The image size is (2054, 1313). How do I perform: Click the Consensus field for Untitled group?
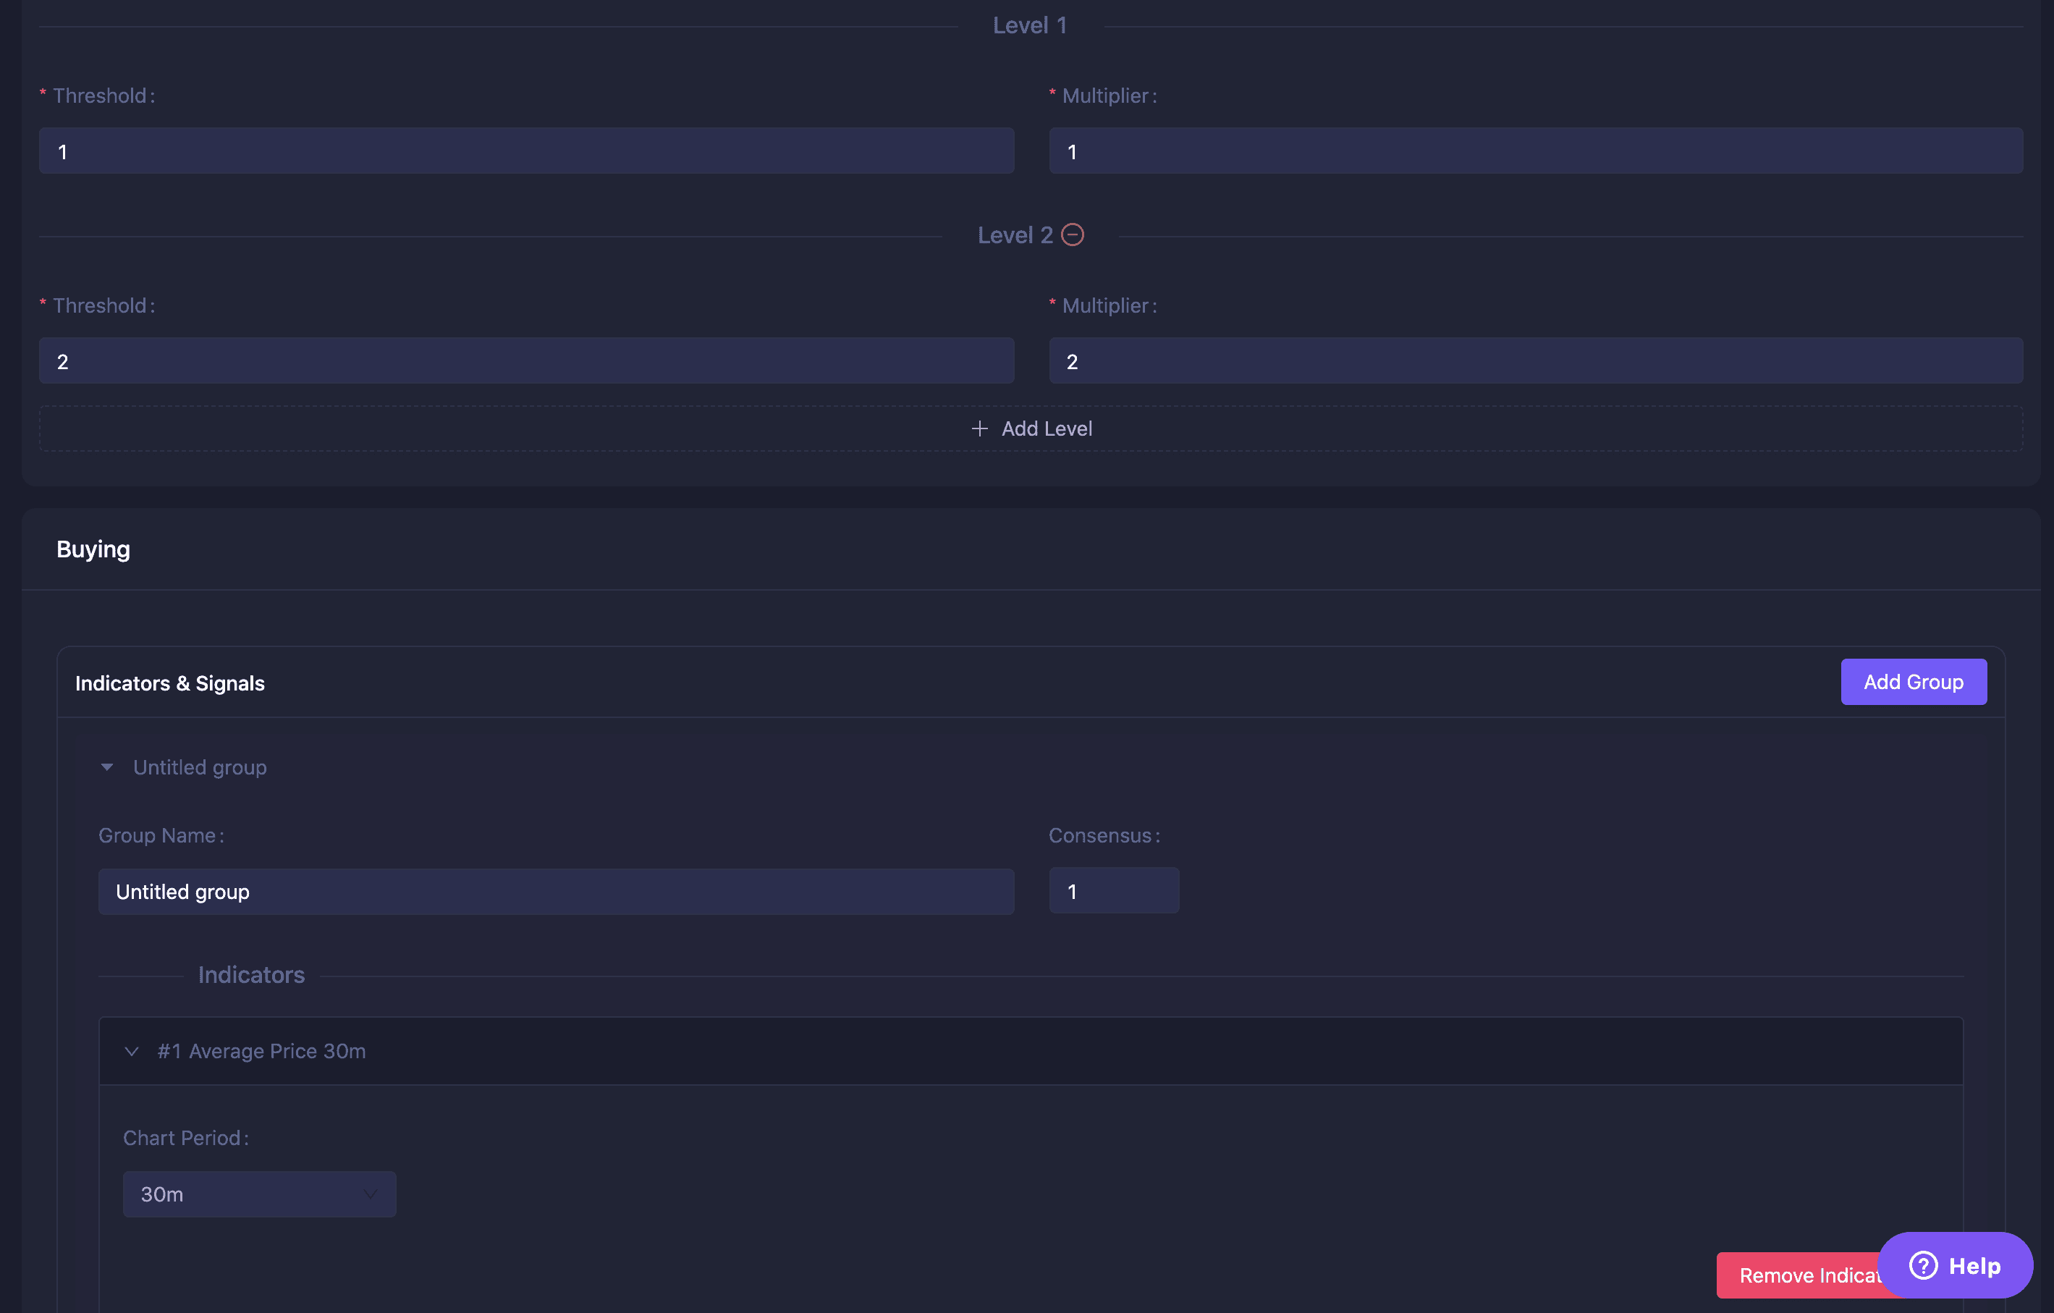point(1114,890)
